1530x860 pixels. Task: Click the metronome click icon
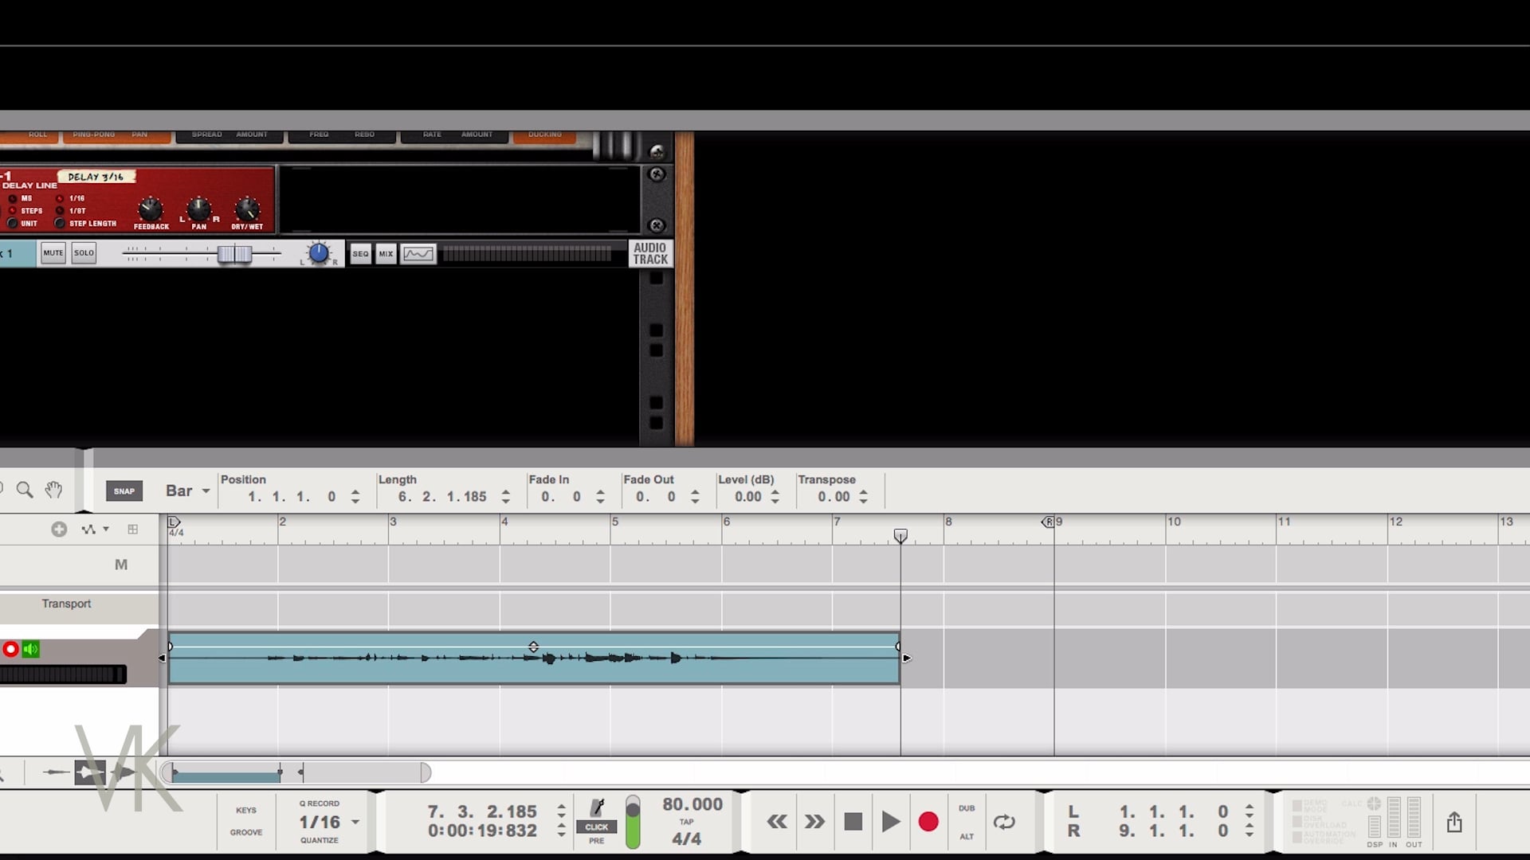597,808
